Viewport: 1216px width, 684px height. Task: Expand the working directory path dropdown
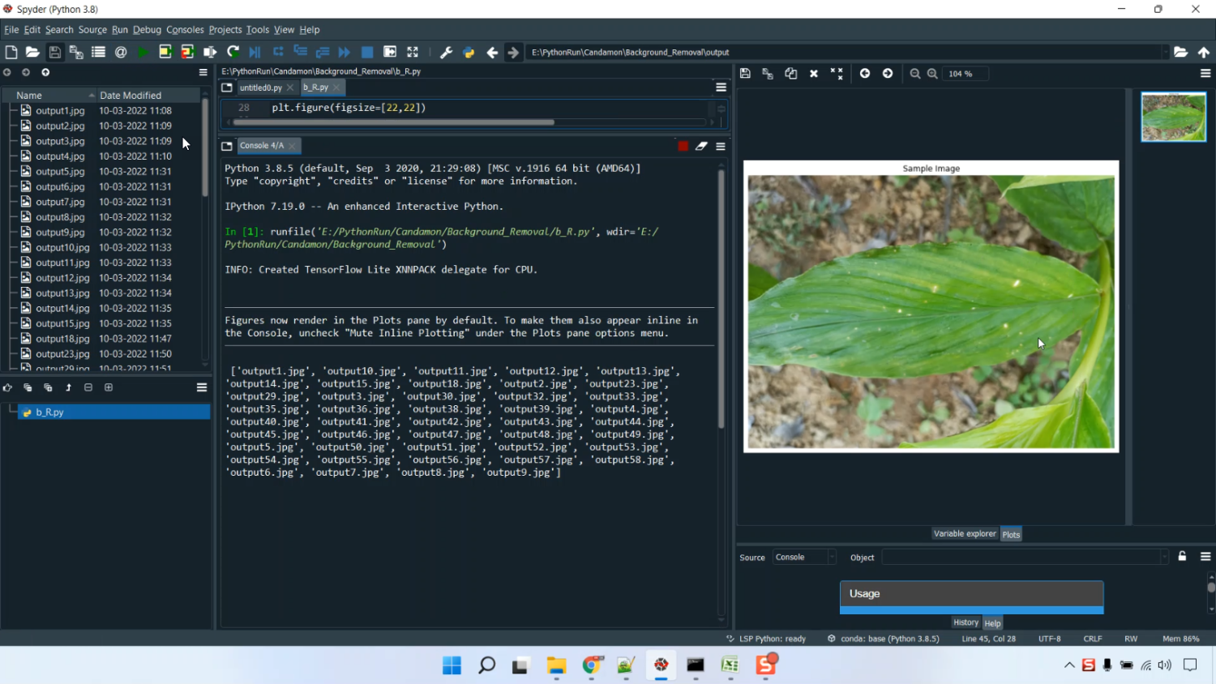click(1165, 52)
